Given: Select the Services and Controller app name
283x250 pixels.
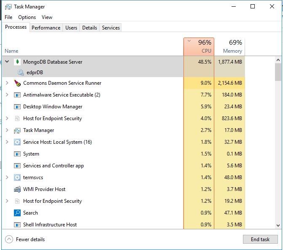Looking at the screenshot, I should [x=54, y=166].
